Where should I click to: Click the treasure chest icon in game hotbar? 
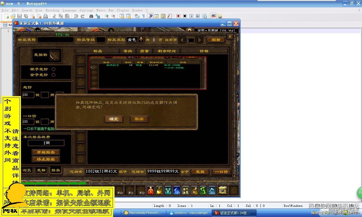coord(223,190)
